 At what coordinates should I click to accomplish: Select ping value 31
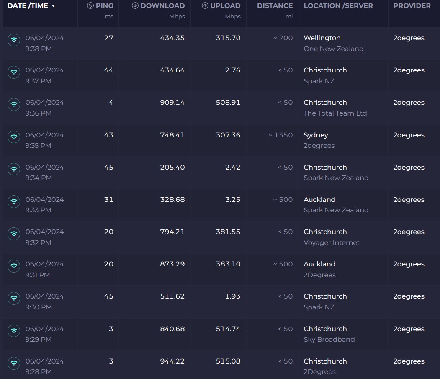click(108, 200)
